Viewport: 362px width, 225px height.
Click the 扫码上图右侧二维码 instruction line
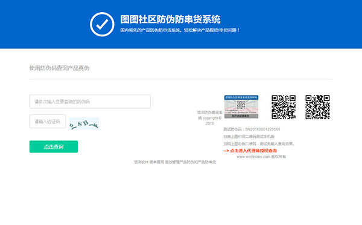(x=259, y=144)
